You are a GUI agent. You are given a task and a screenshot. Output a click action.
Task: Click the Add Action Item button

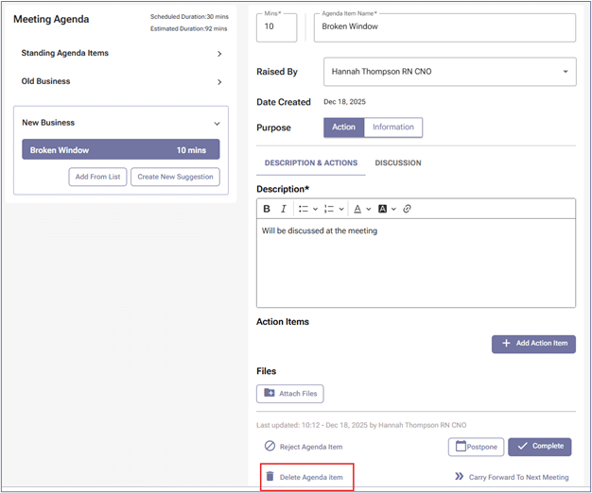pos(533,344)
